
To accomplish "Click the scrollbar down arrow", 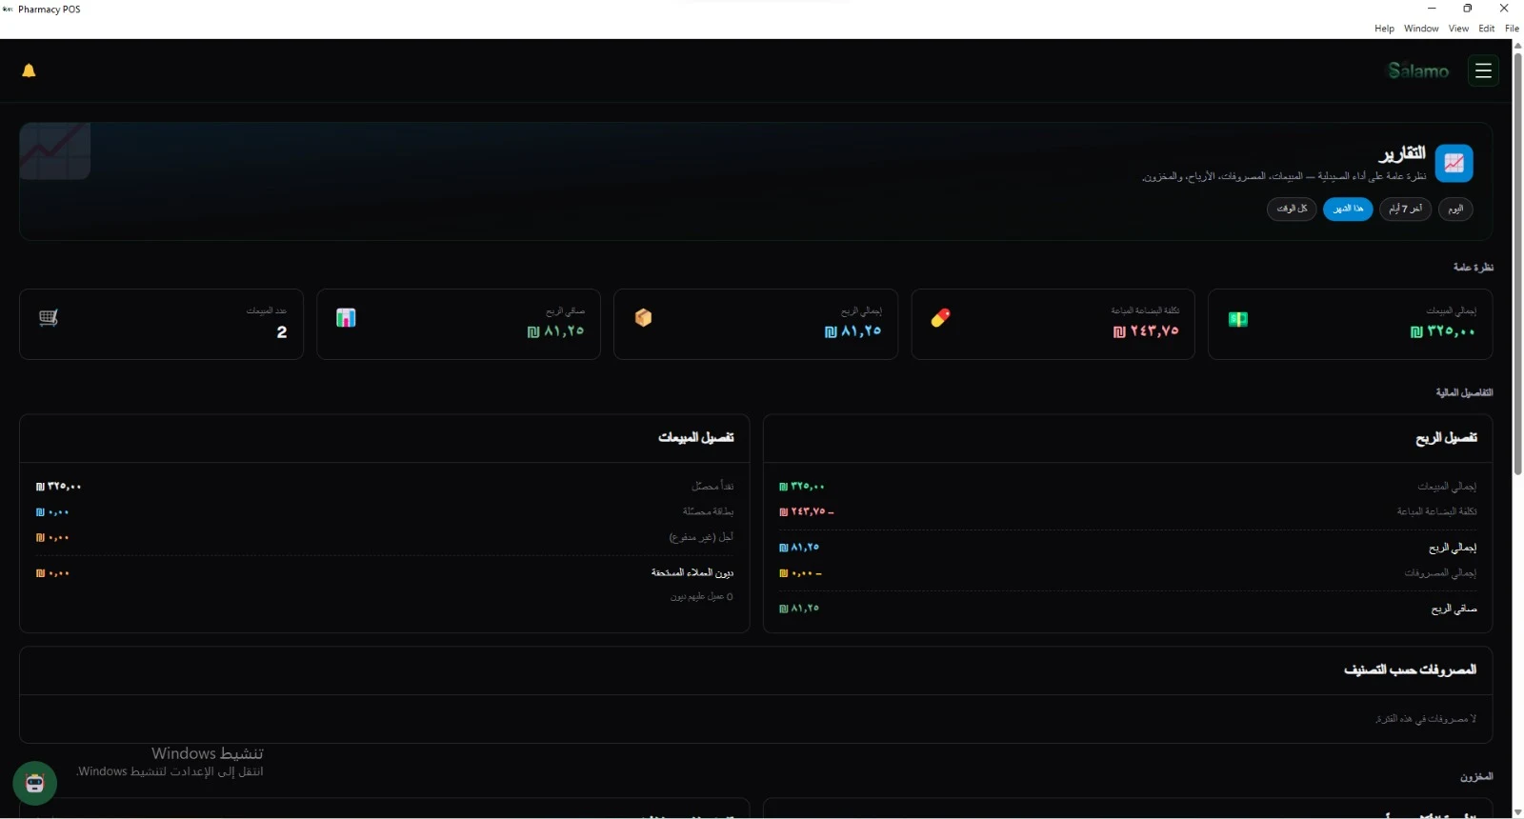I will tap(1518, 812).
